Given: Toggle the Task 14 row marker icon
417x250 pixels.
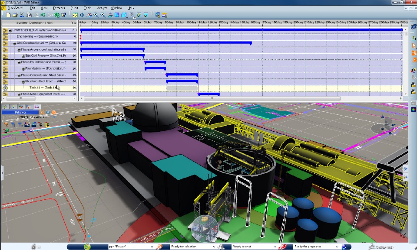Looking at the screenshot, I should pyautogui.click(x=5, y=87).
